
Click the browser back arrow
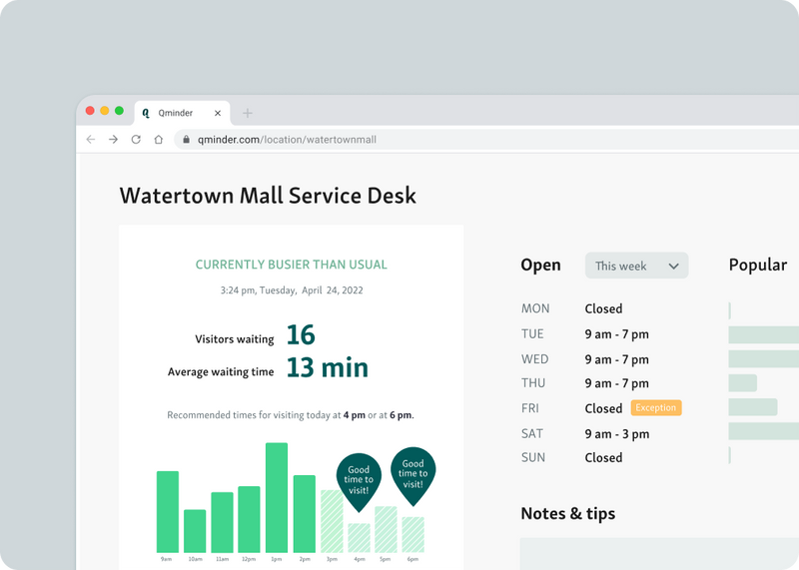(91, 140)
